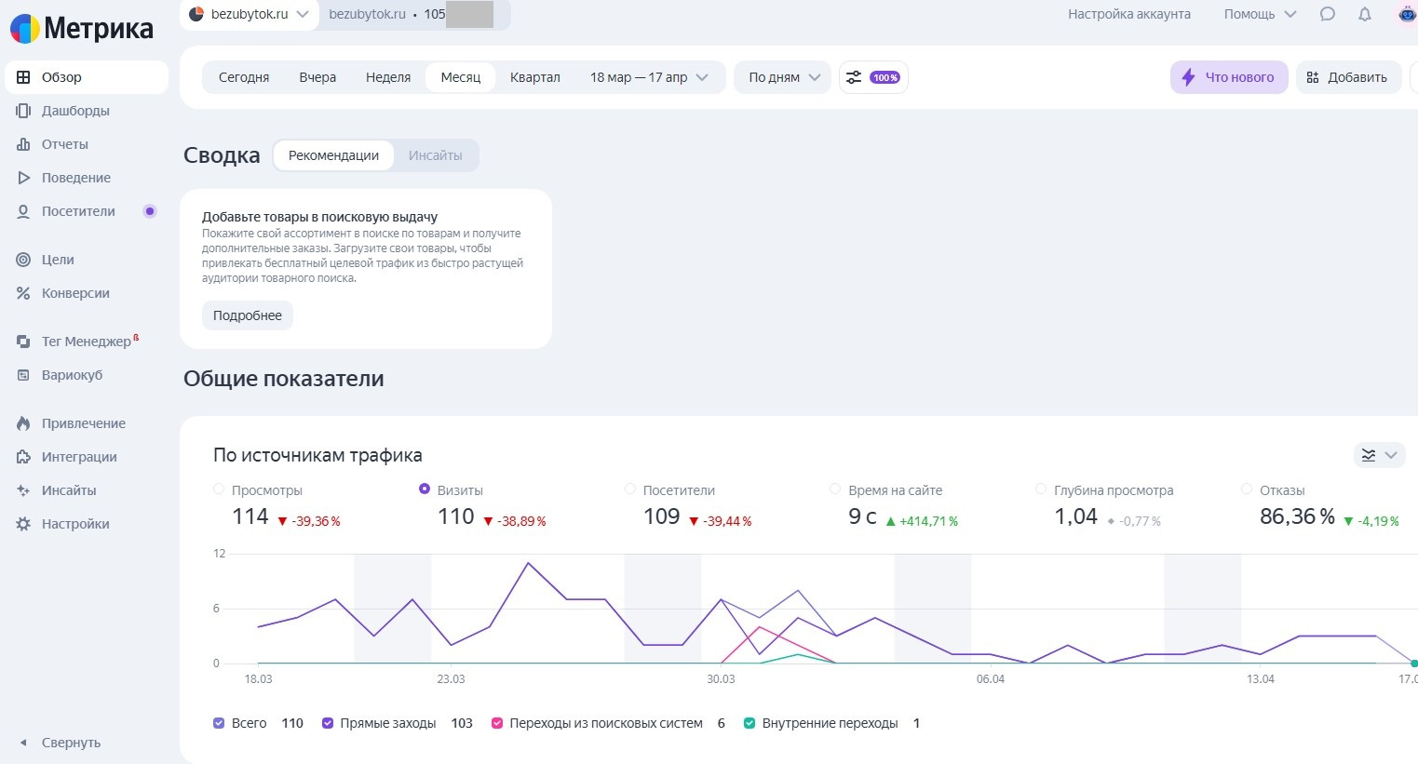The image size is (1418, 764).
Task: Open segmentation filter sliders icon
Action: [x=854, y=77]
